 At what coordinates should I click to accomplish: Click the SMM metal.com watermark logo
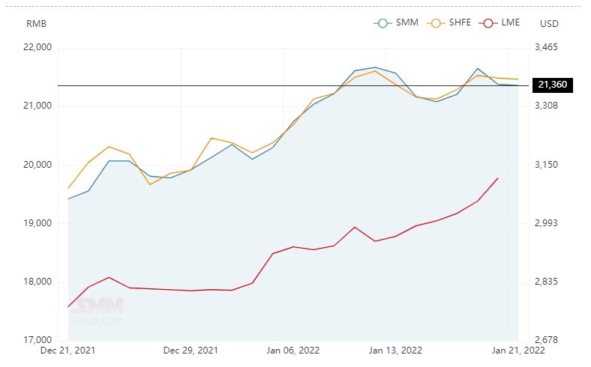pyautogui.click(x=97, y=311)
